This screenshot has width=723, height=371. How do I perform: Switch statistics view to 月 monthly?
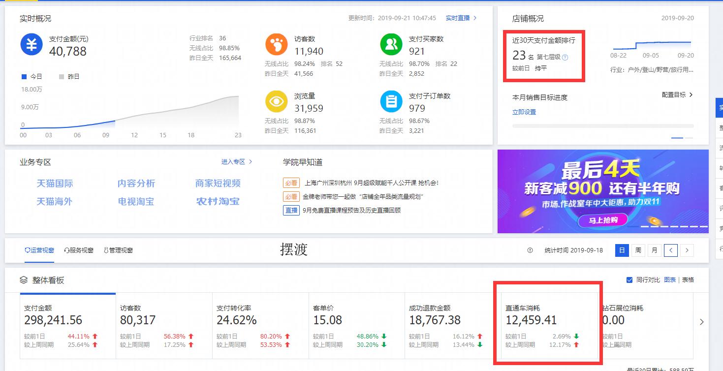click(654, 250)
